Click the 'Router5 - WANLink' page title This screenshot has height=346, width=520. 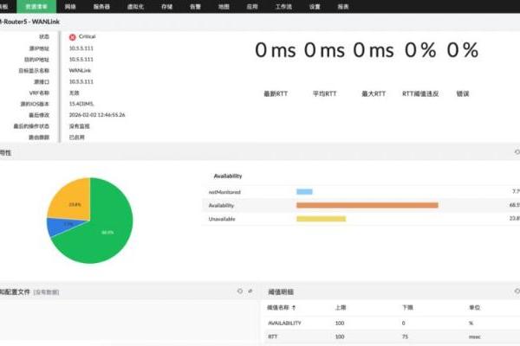coord(30,22)
